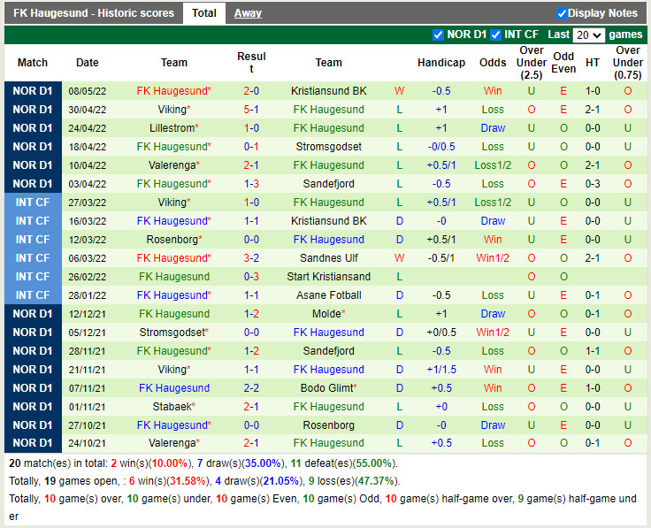Open Valerenga on the 10/04/22 row
The width and height of the screenshot is (651, 528).
pos(174,165)
